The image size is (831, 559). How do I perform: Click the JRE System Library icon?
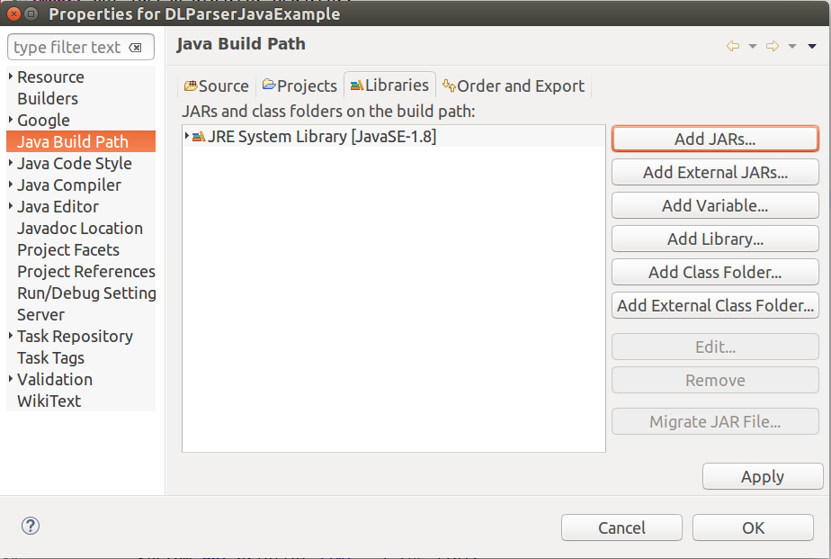(199, 136)
